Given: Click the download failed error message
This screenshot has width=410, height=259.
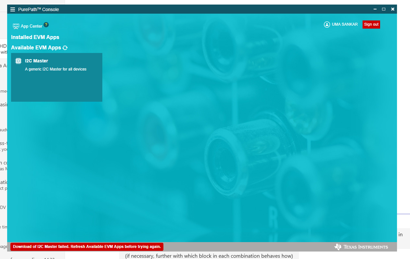Looking at the screenshot, I should (87, 247).
